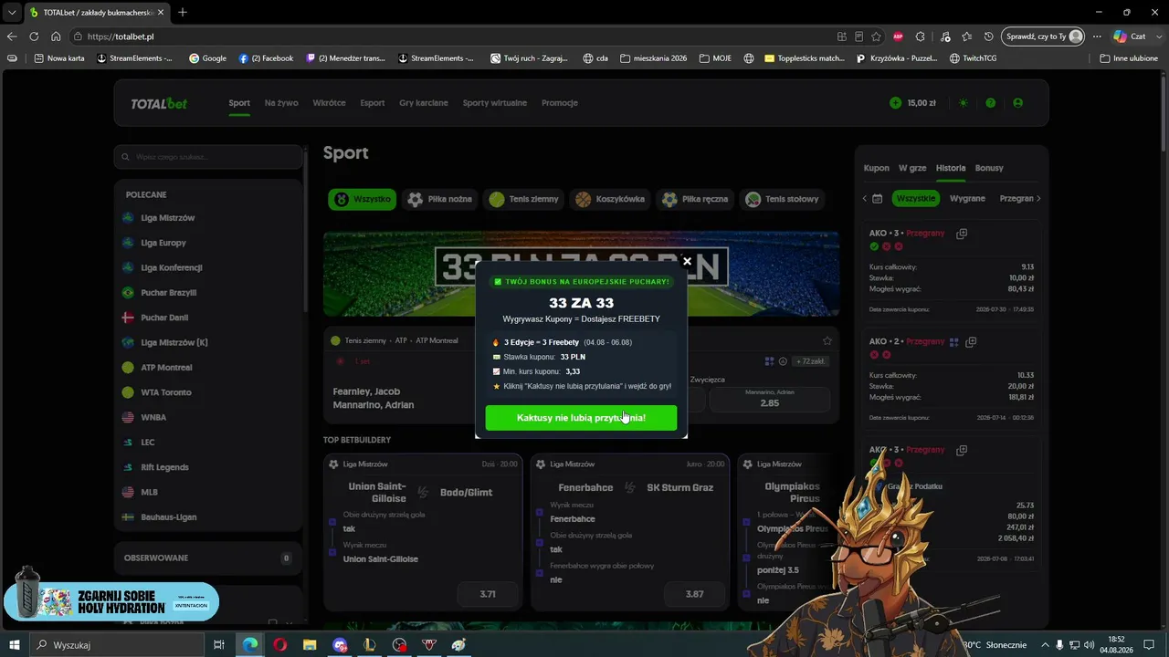Open the browser history clock icon
1169x657 pixels.
(x=989, y=36)
